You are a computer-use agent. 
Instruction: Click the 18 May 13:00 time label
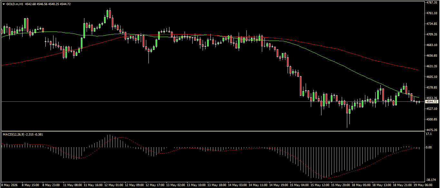[x=382, y=185]
